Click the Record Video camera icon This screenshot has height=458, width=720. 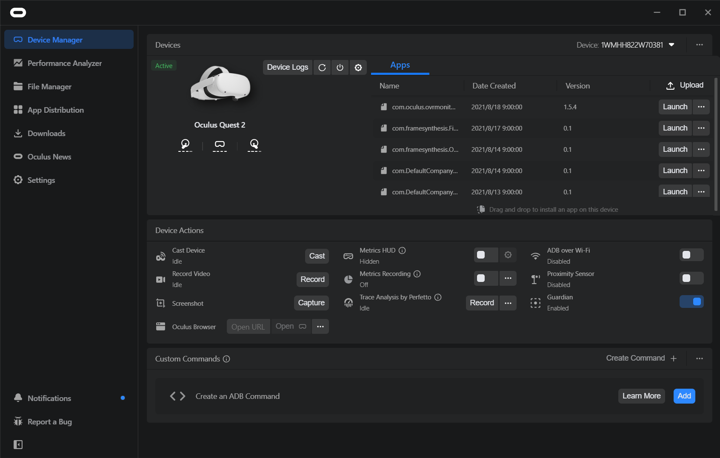160,279
